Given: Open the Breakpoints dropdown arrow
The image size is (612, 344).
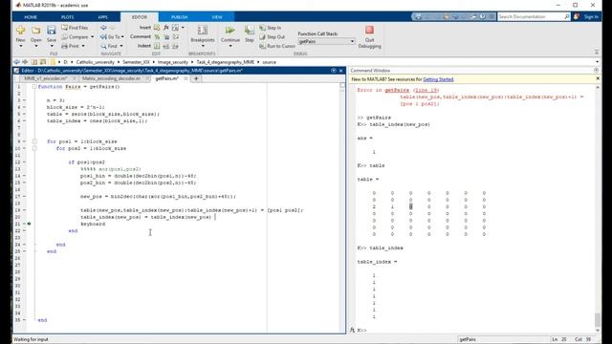Looking at the screenshot, I should [x=203, y=46].
